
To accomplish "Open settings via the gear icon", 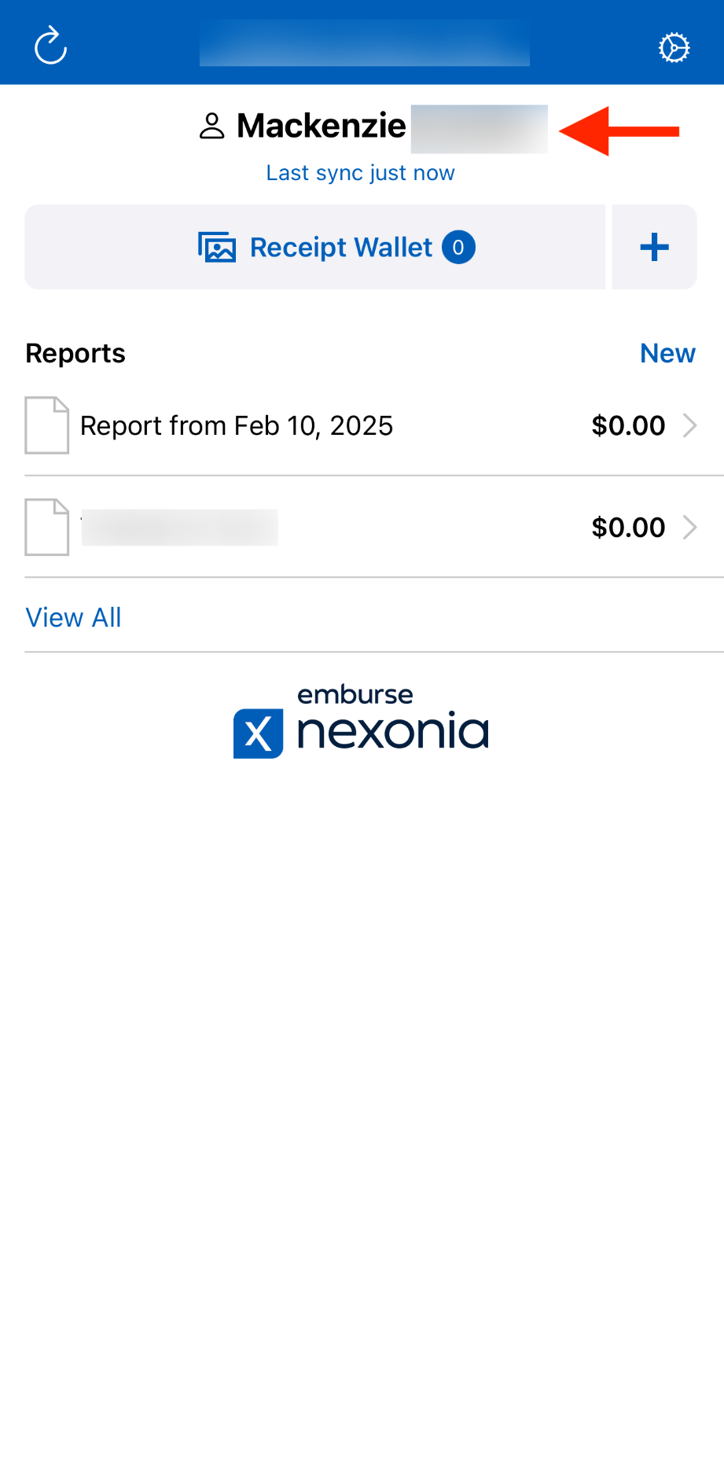I will coord(674,48).
